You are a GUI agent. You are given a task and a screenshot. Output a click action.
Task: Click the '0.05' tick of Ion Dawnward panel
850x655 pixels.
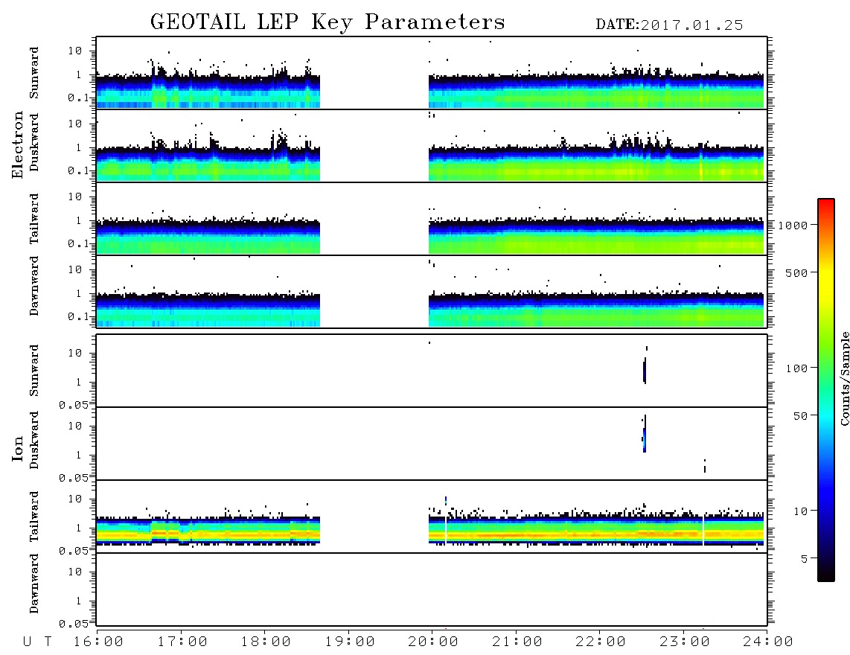(74, 624)
